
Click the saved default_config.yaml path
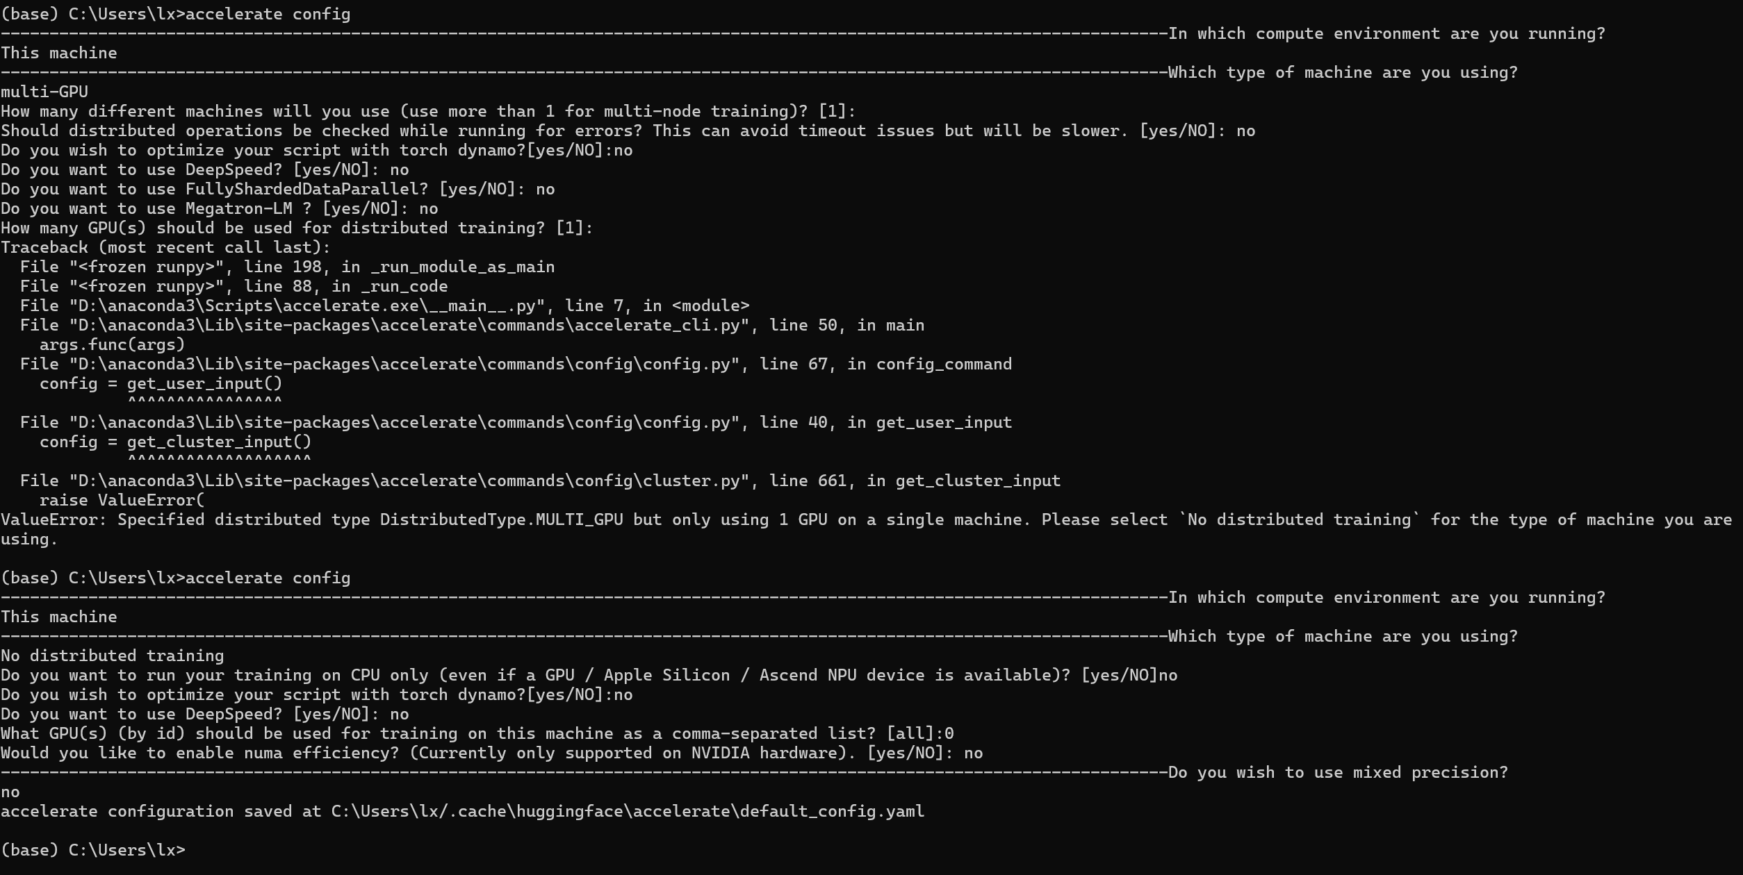(x=628, y=811)
